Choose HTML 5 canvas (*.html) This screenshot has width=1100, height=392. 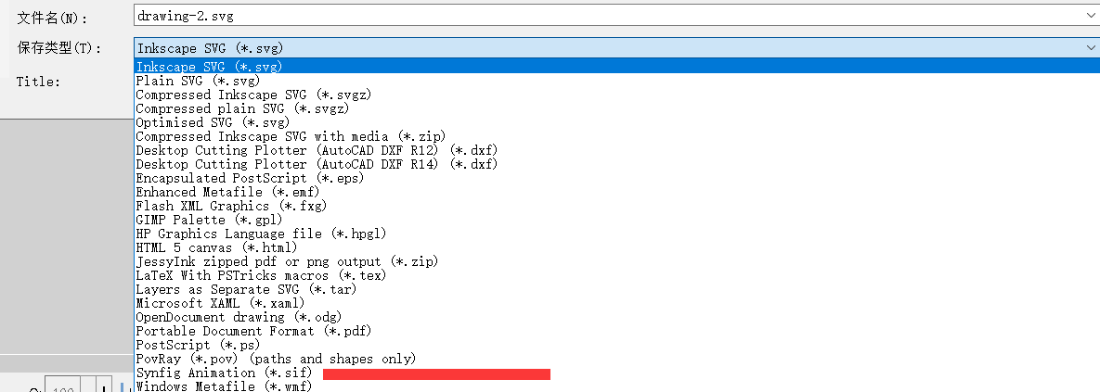[216, 247]
